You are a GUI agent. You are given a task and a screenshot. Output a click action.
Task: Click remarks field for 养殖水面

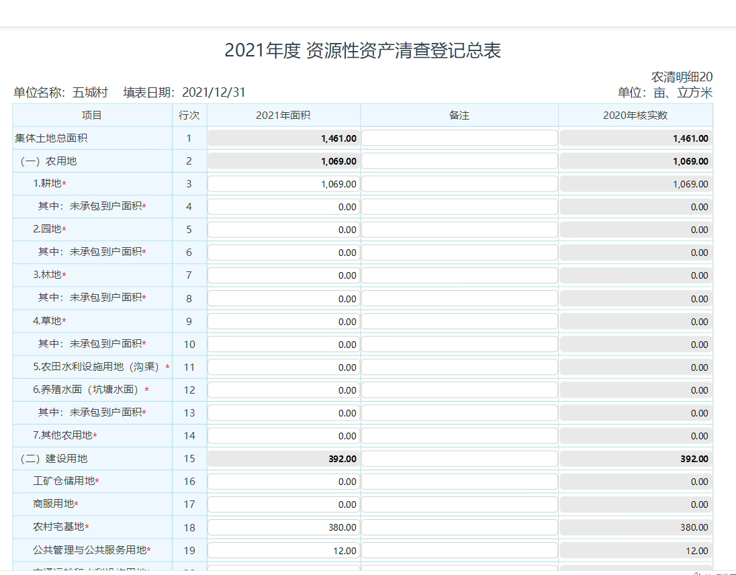459,390
